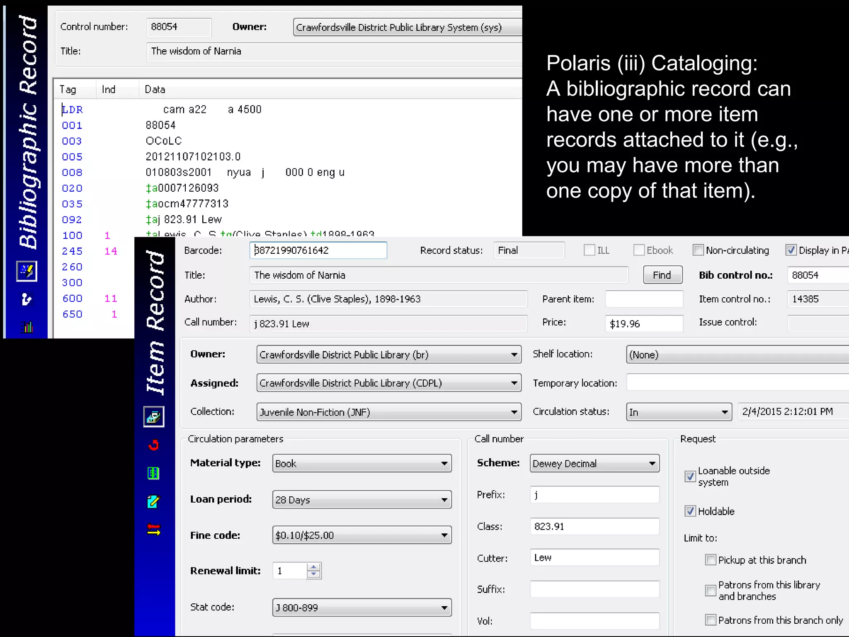
Task: Click the Item control no. field
Action: 818,299
